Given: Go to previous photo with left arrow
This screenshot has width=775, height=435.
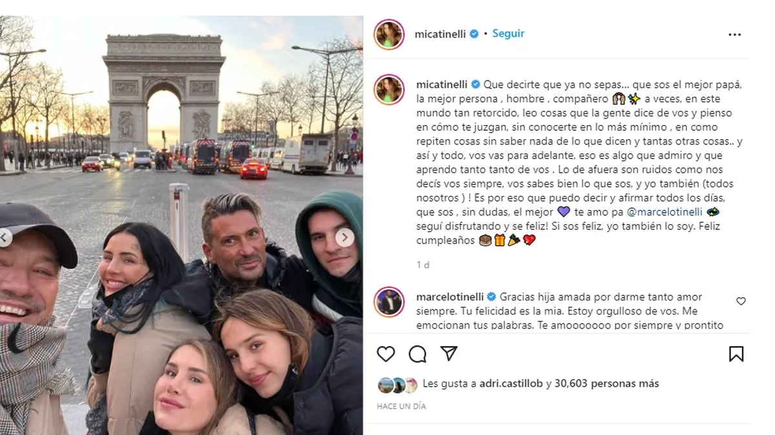Looking at the screenshot, I should click(x=5, y=237).
